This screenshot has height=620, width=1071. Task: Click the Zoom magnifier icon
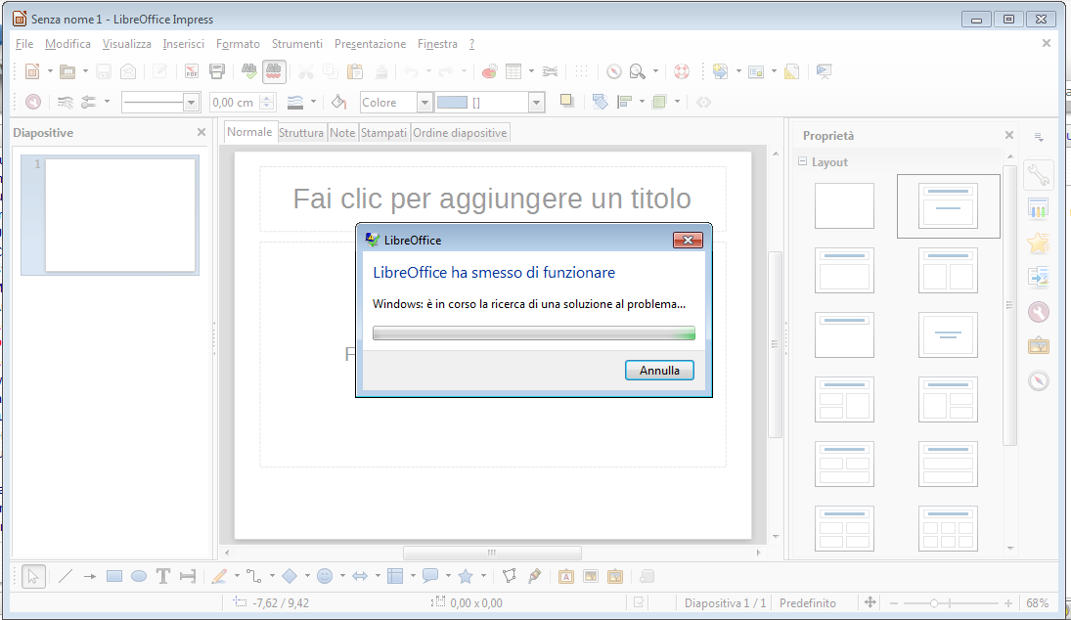(x=638, y=71)
